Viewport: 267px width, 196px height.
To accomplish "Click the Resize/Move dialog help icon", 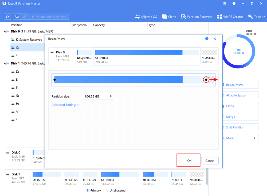I will pos(207,39).
